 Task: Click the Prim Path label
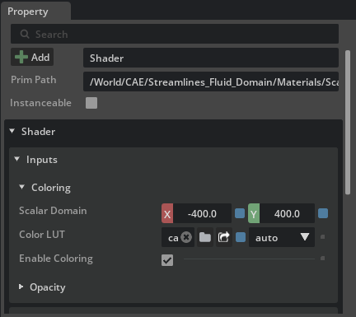(34, 80)
